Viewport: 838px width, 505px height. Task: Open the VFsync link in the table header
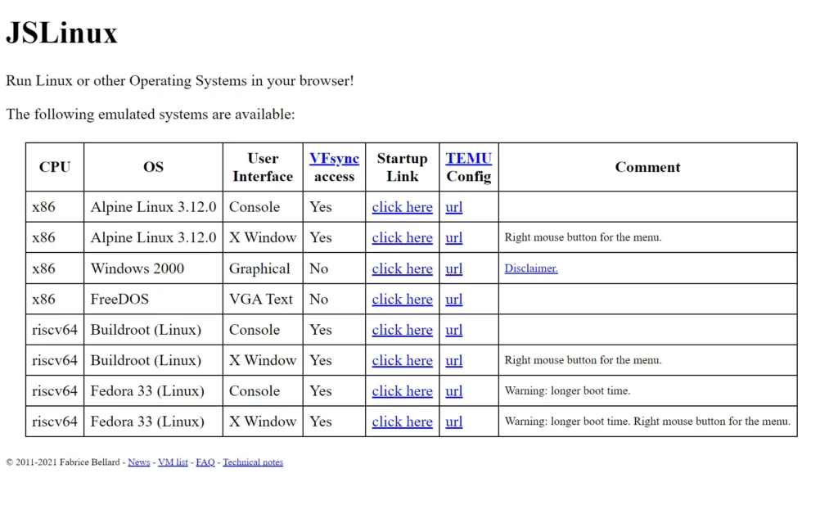coord(334,158)
